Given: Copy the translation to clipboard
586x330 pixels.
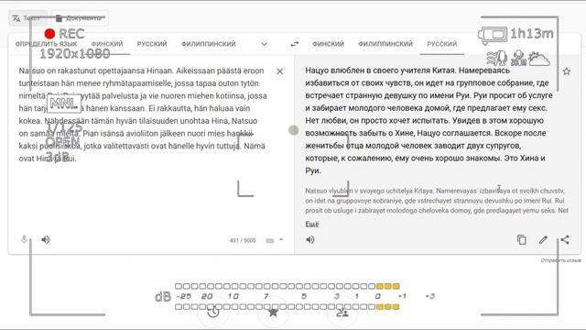Looking at the screenshot, I should point(522,239).
